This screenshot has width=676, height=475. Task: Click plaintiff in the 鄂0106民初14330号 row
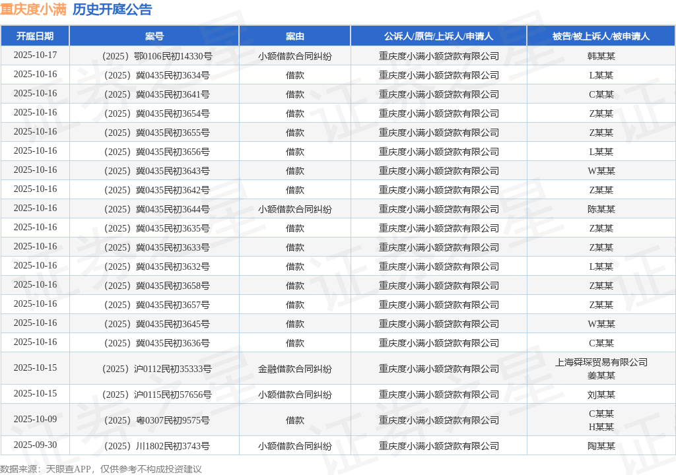coord(438,56)
